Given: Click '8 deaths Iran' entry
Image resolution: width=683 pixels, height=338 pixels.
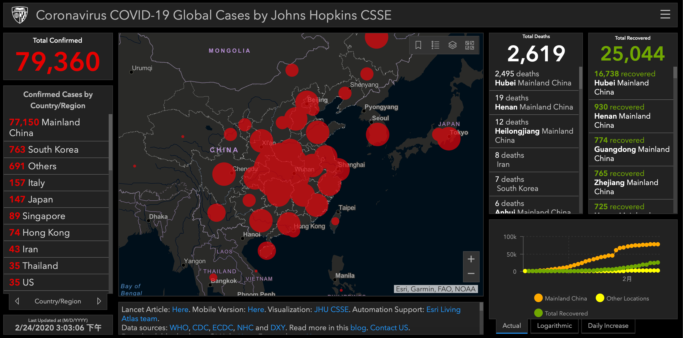Looking at the screenshot, I should [534, 160].
